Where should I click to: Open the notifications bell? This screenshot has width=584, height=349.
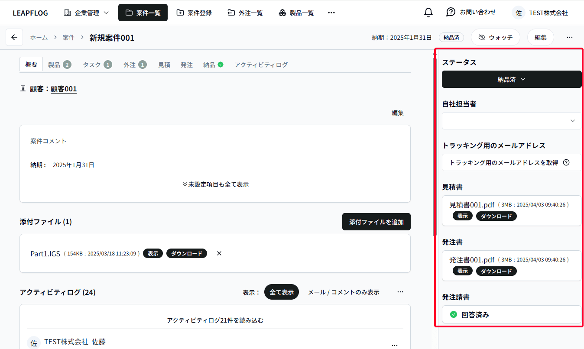pos(428,13)
